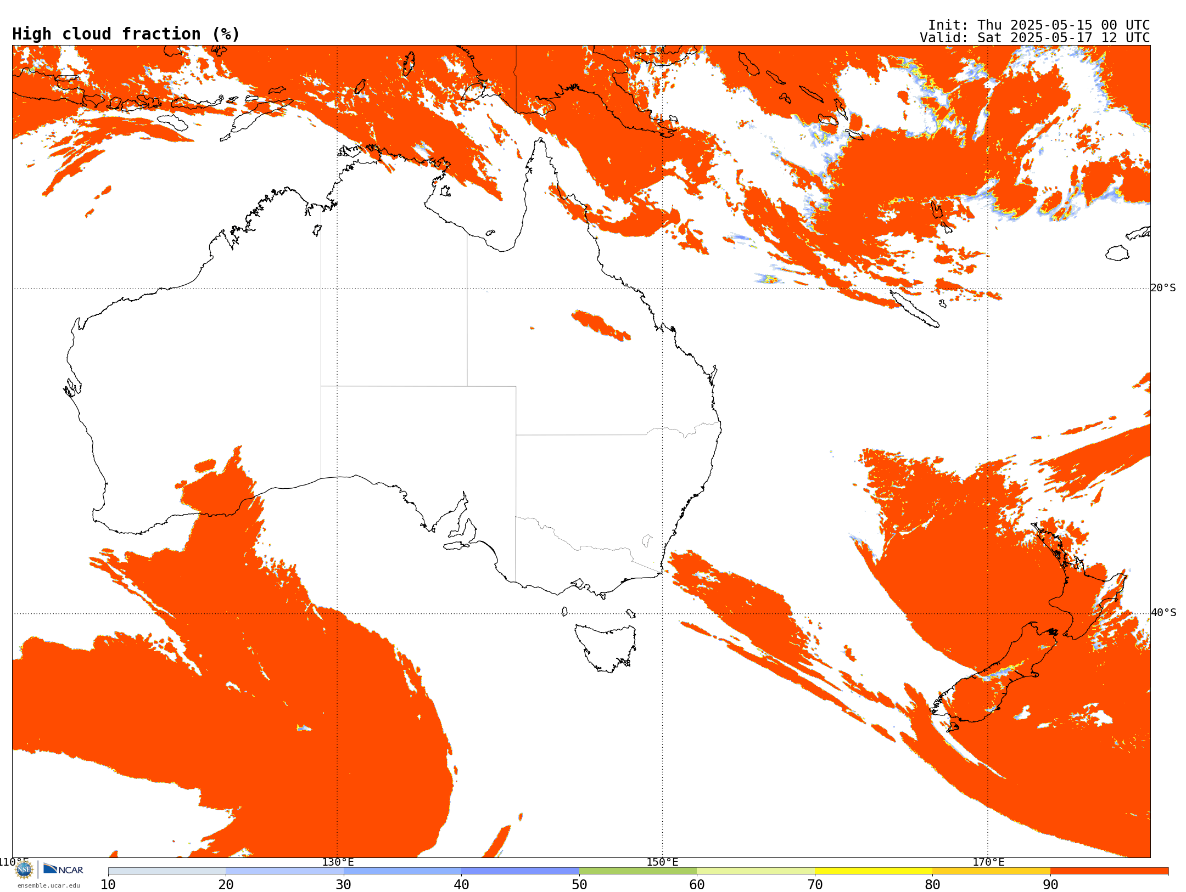
Task: Click the colorbar tick label 10
Action: point(108,885)
